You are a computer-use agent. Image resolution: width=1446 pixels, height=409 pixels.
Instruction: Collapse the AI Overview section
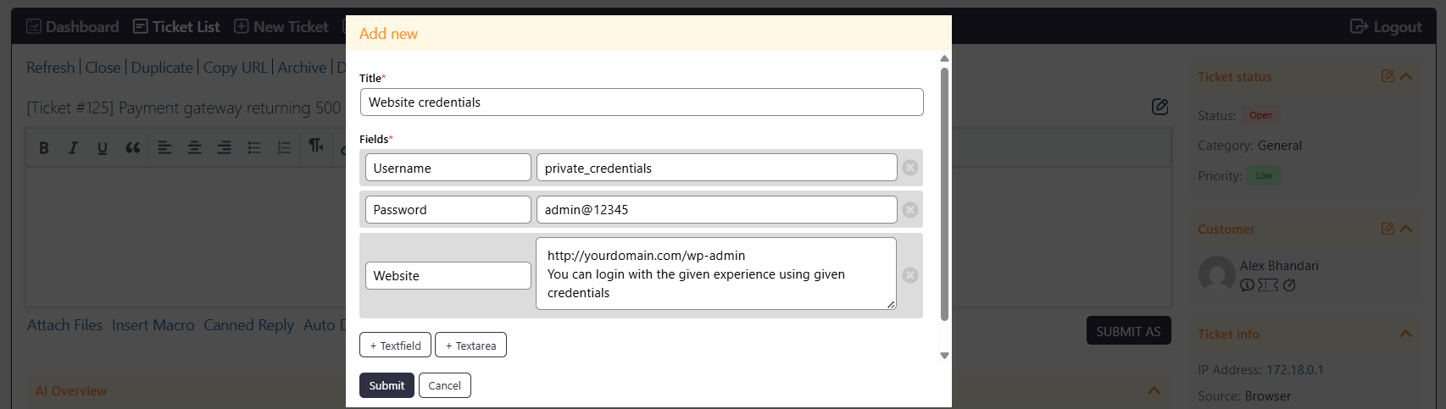pyautogui.click(x=1154, y=390)
